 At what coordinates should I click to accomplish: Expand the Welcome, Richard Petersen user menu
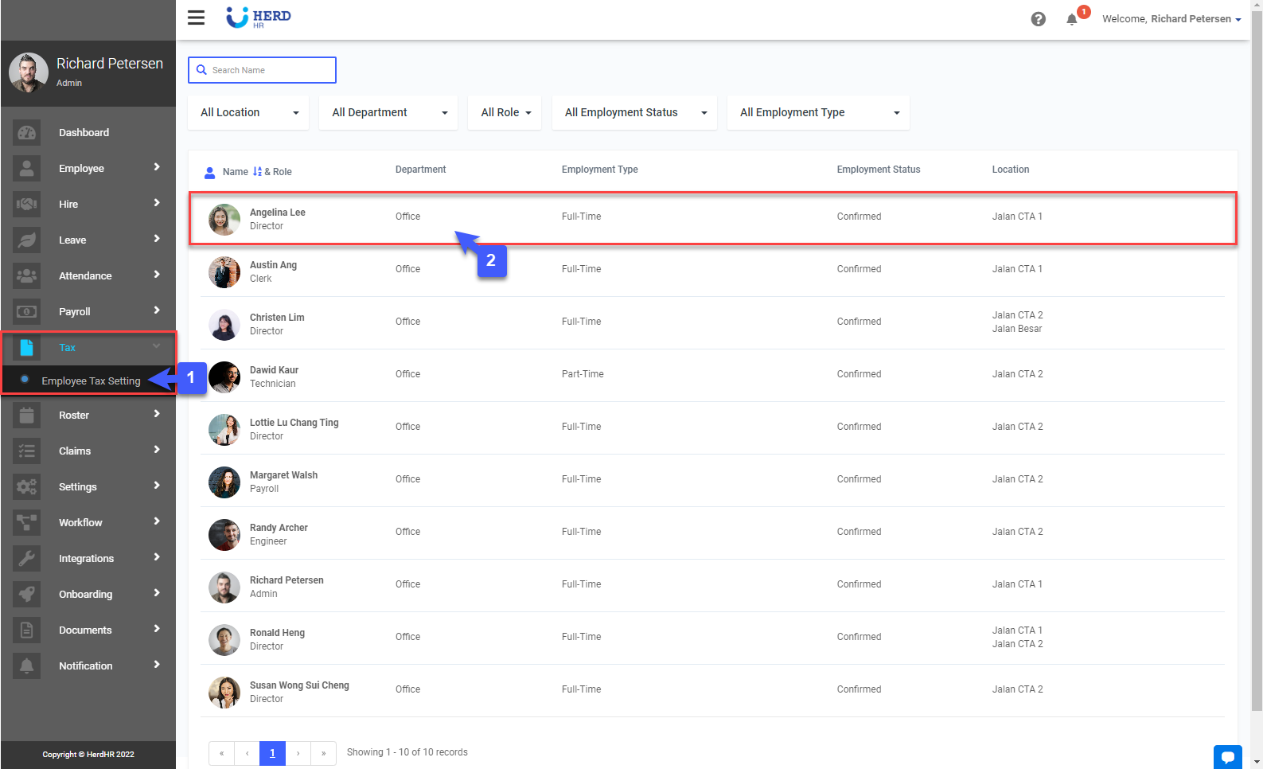click(x=1171, y=19)
